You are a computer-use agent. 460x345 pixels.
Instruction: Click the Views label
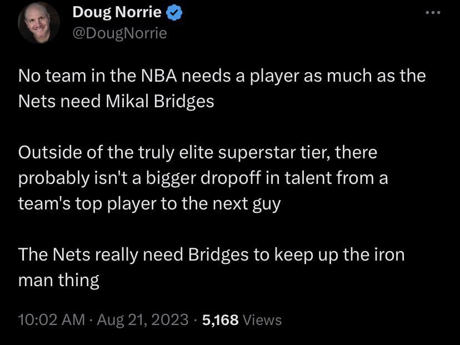click(x=262, y=320)
